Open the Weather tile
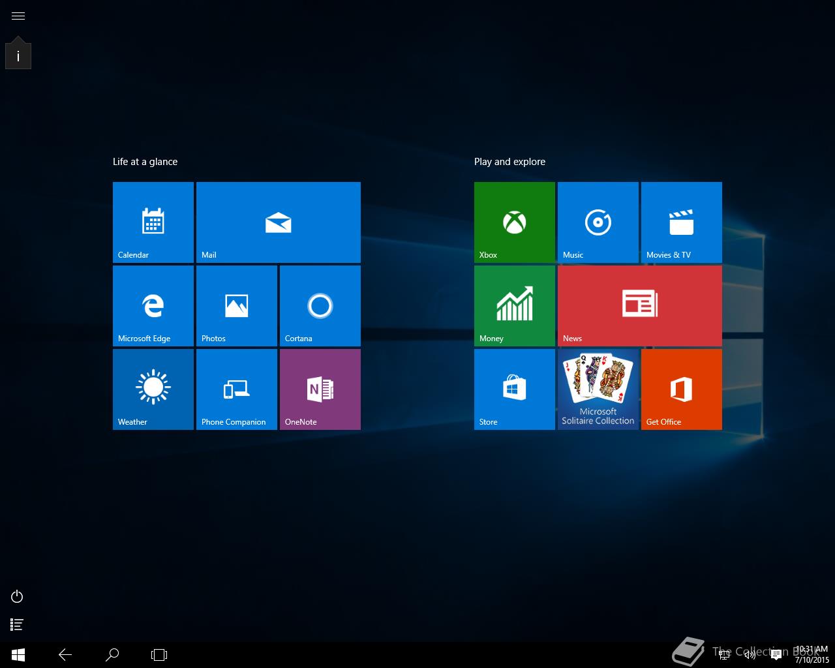The width and height of the screenshot is (835, 668). [153, 389]
